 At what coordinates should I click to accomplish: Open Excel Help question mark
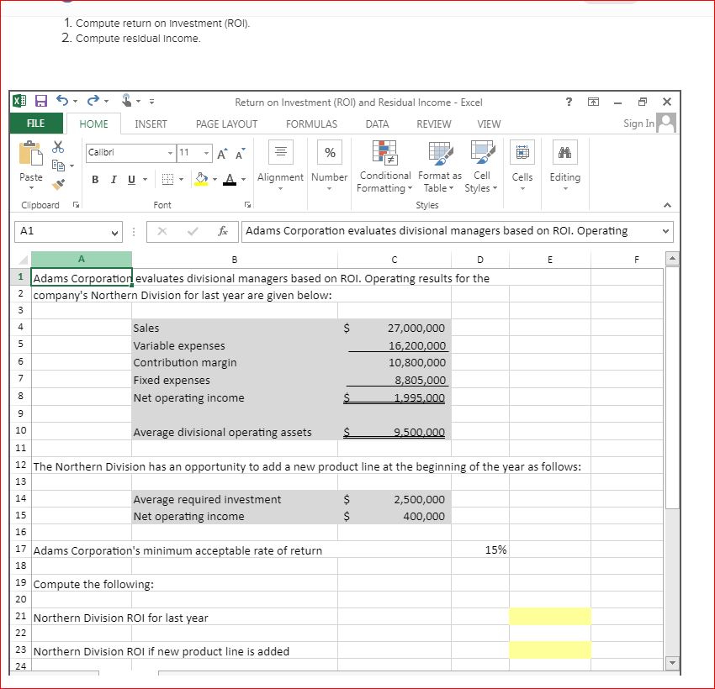pos(569,102)
